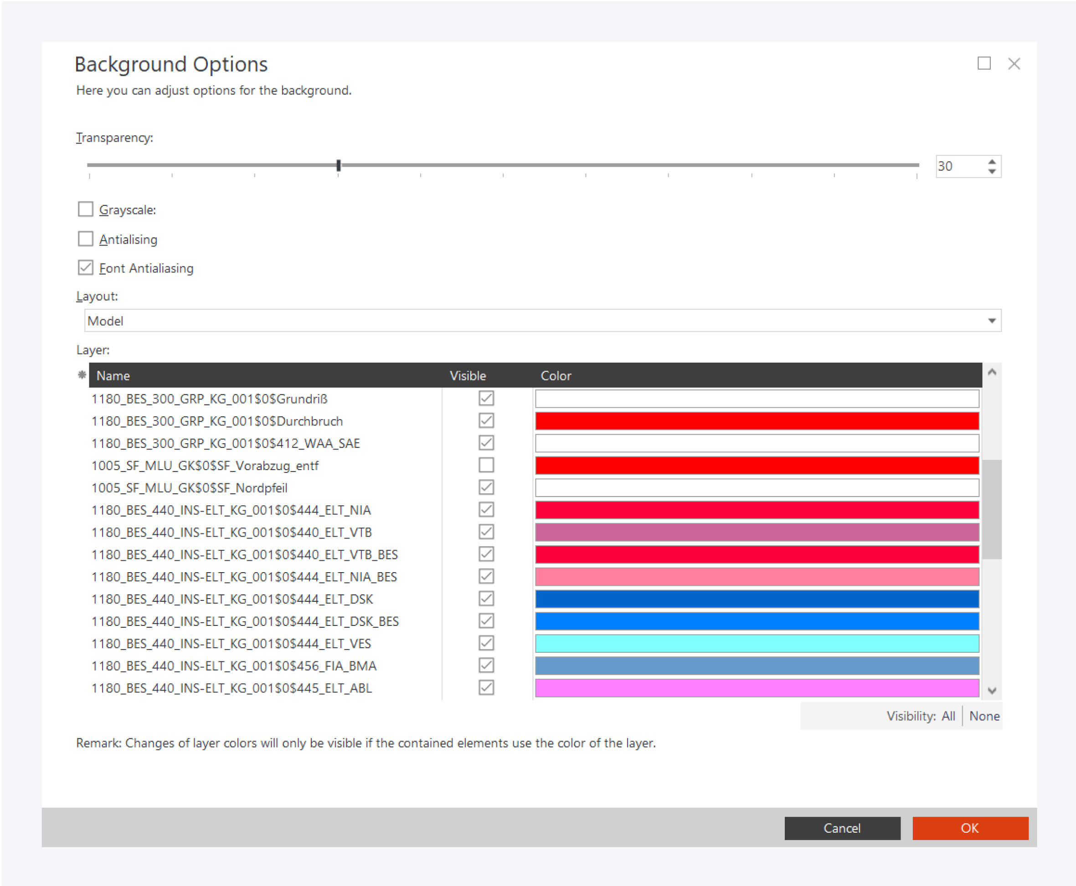Click the transparency spinner up arrow
The image size is (1076, 886).
click(991, 161)
